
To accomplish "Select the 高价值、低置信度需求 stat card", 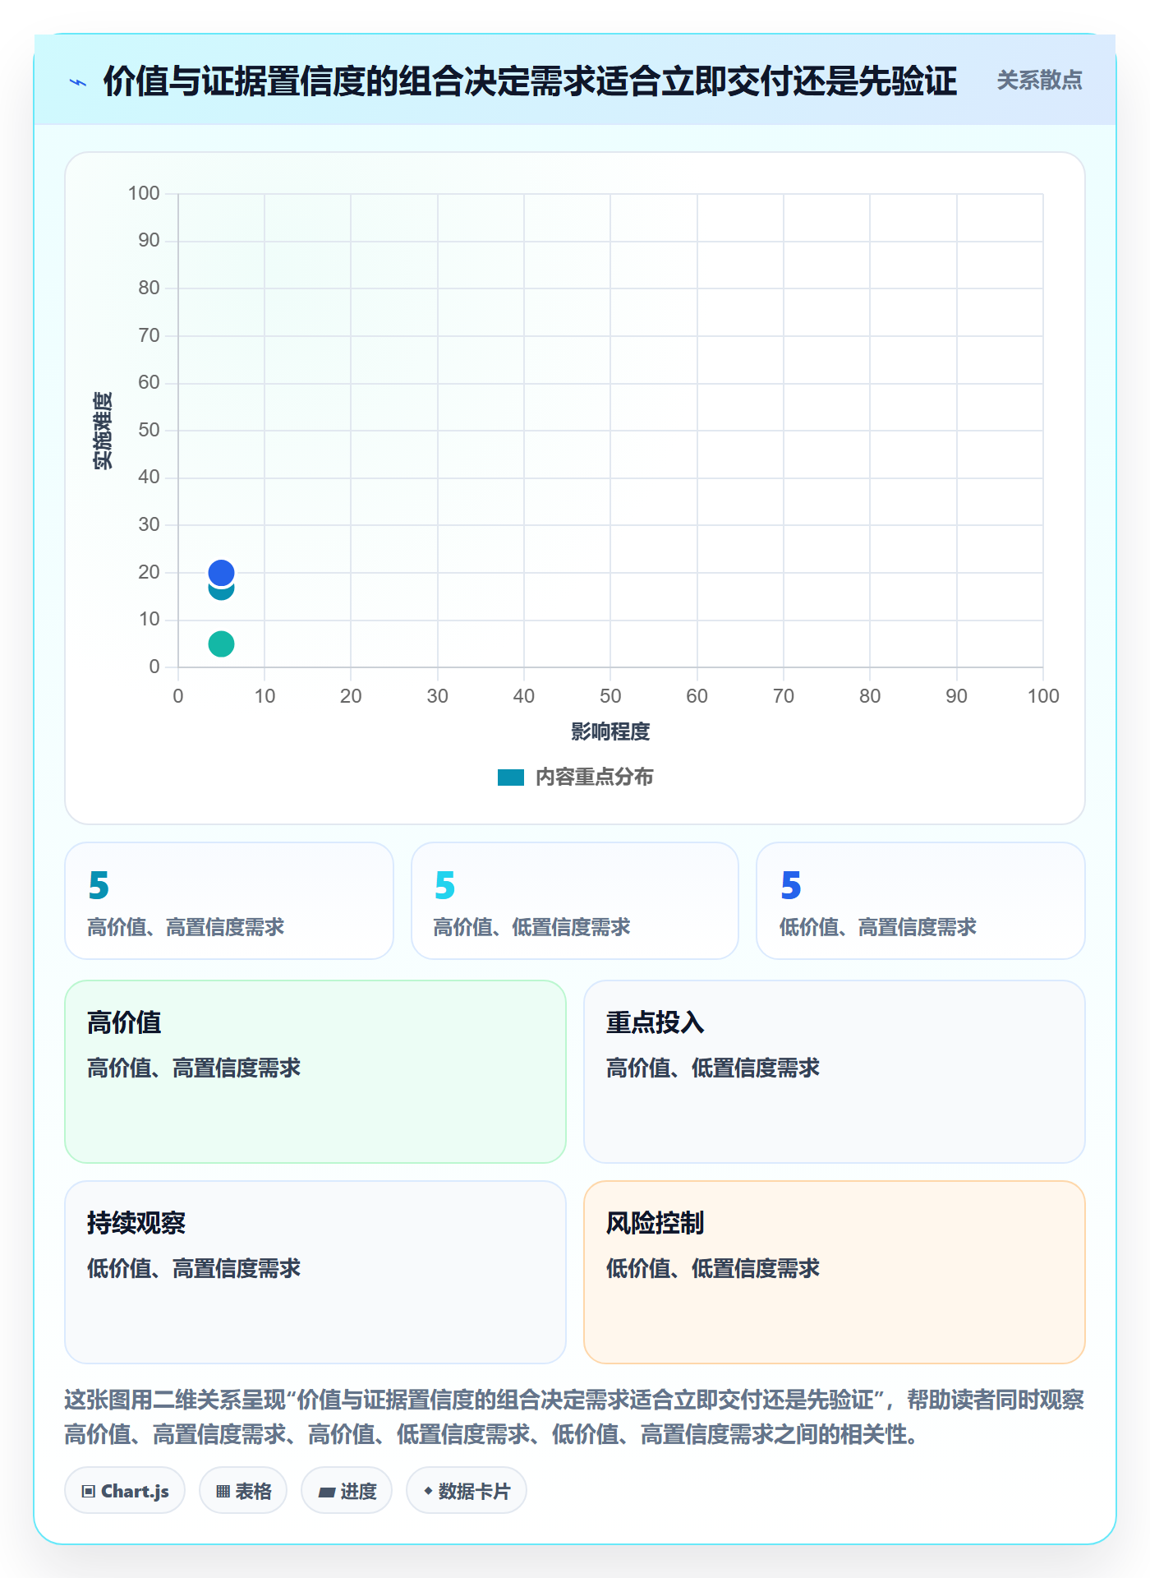I will [x=575, y=901].
